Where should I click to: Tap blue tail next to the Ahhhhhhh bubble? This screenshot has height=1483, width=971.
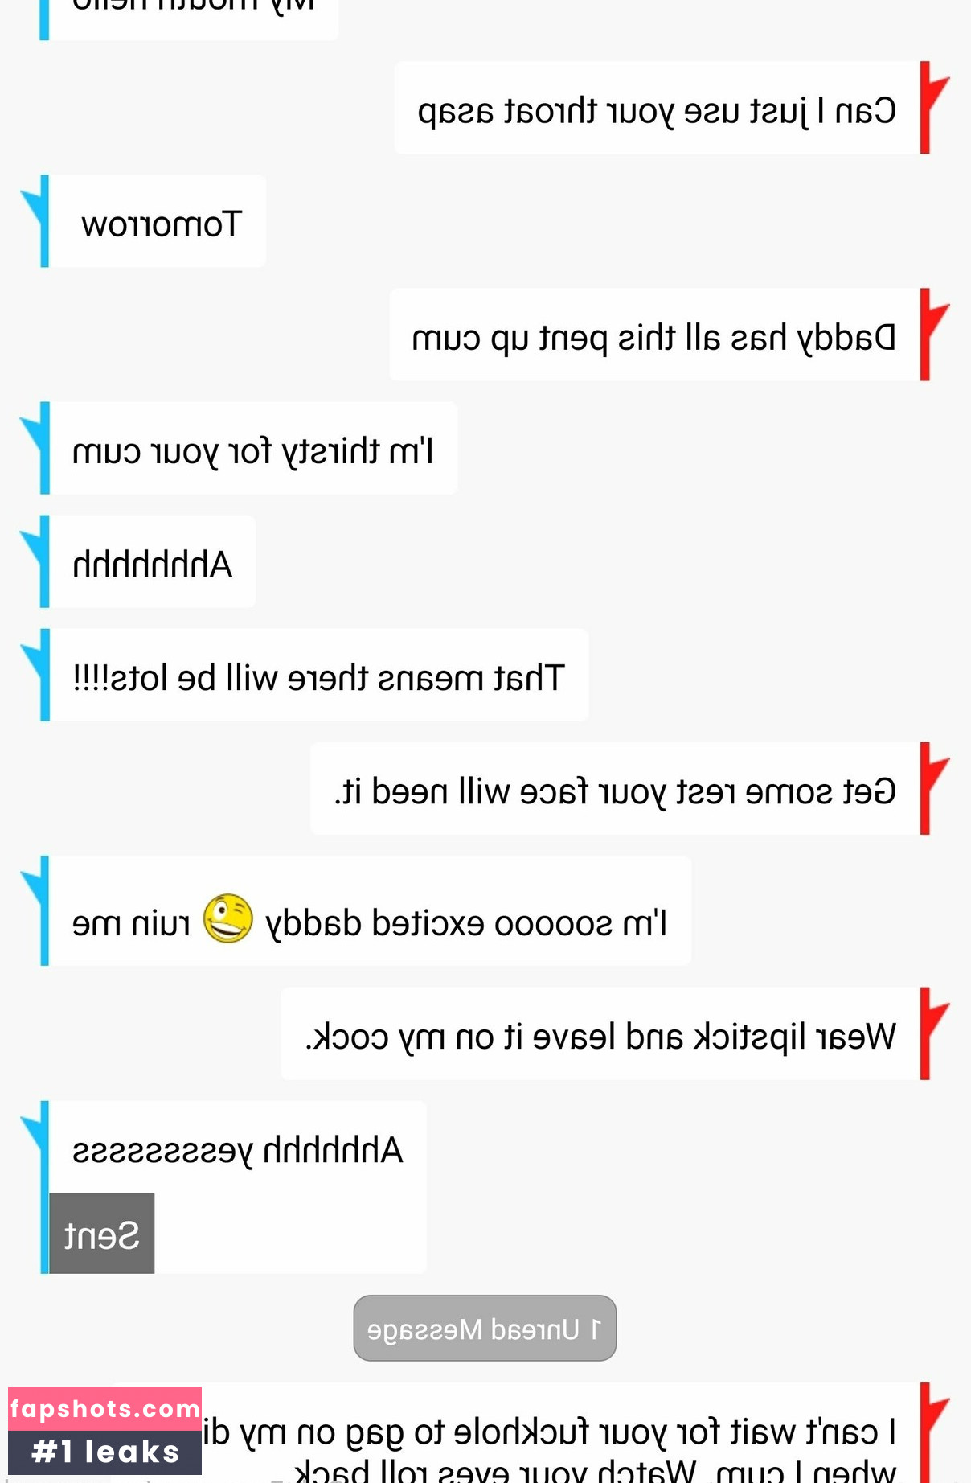[x=35, y=561]
